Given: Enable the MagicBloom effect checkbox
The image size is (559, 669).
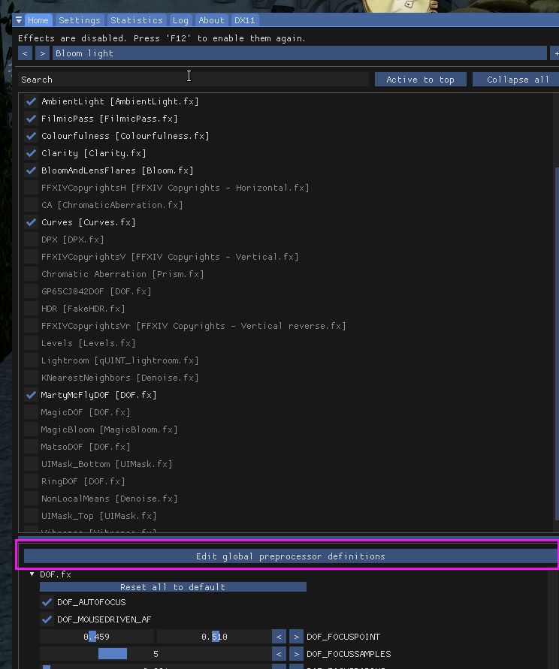Looking at the screenshot, I should coord(31,429).
